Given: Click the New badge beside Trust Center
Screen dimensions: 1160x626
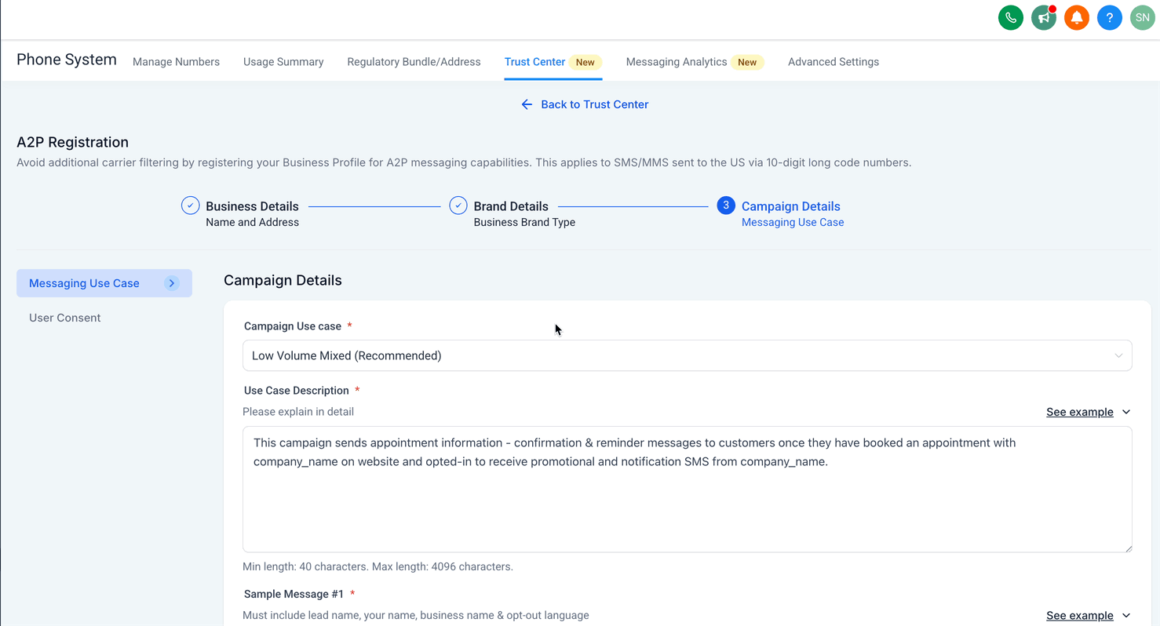Looking at the screenshot, I should pyautogui.click(x=585, y=62).
